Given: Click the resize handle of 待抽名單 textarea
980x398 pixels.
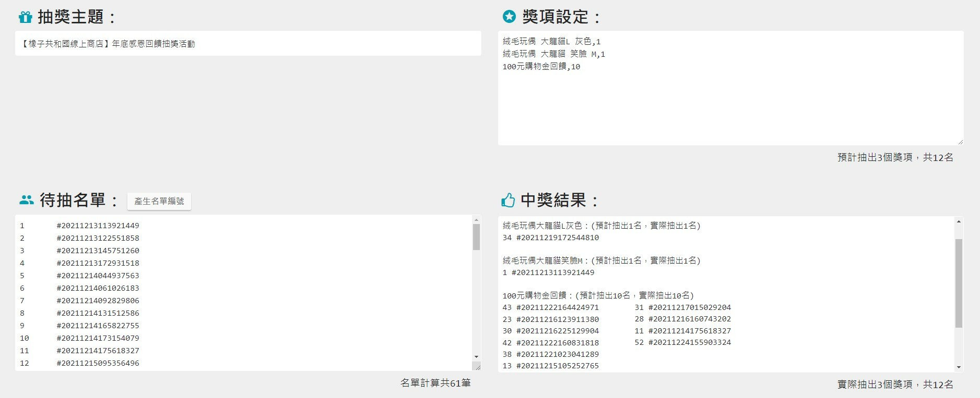Looking at the screenshot, I should 477,367.
